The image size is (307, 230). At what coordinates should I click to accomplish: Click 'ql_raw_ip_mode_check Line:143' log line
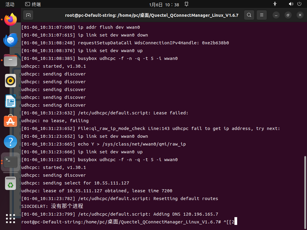(151, 128)
